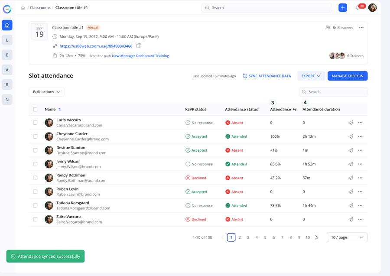Select Tatiana Korsgaard's row checkbox
Screen dimensions: 390x276
coord(36,205)
